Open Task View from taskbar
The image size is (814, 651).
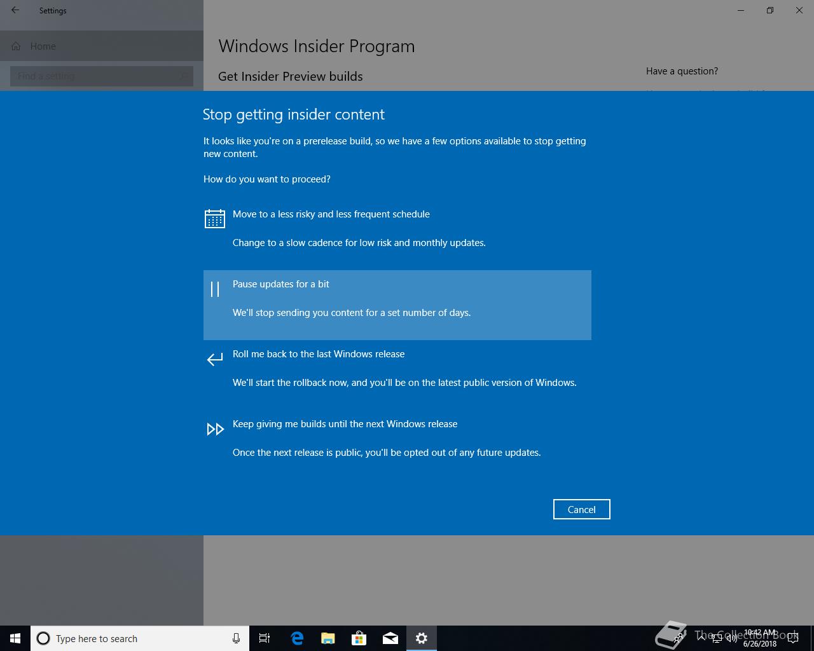click(x=265, y=638)
